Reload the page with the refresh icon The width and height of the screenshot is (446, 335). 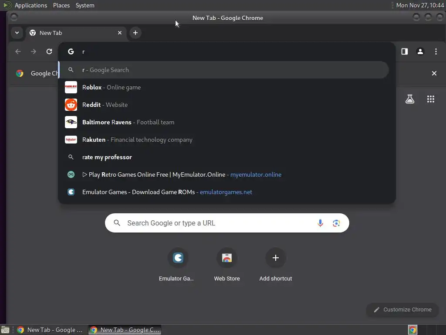(x=49, y=51)
